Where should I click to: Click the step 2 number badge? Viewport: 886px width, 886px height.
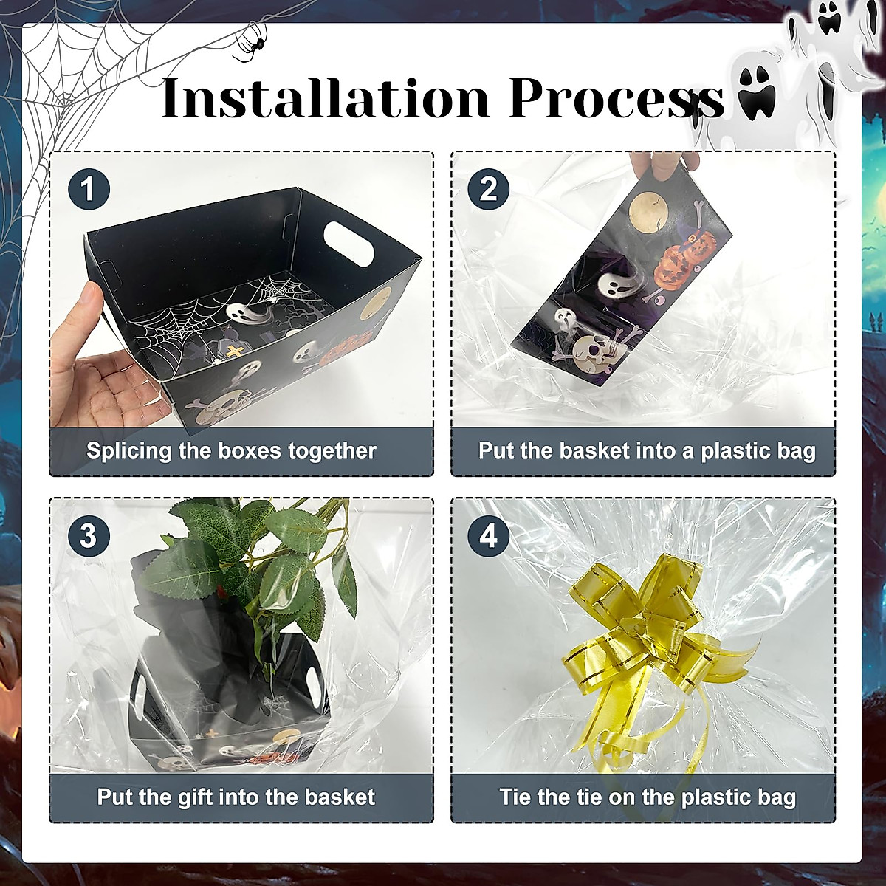489,189
